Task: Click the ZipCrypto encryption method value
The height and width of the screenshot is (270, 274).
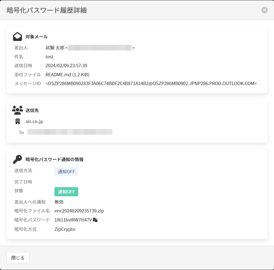Action: coord(65,229)
